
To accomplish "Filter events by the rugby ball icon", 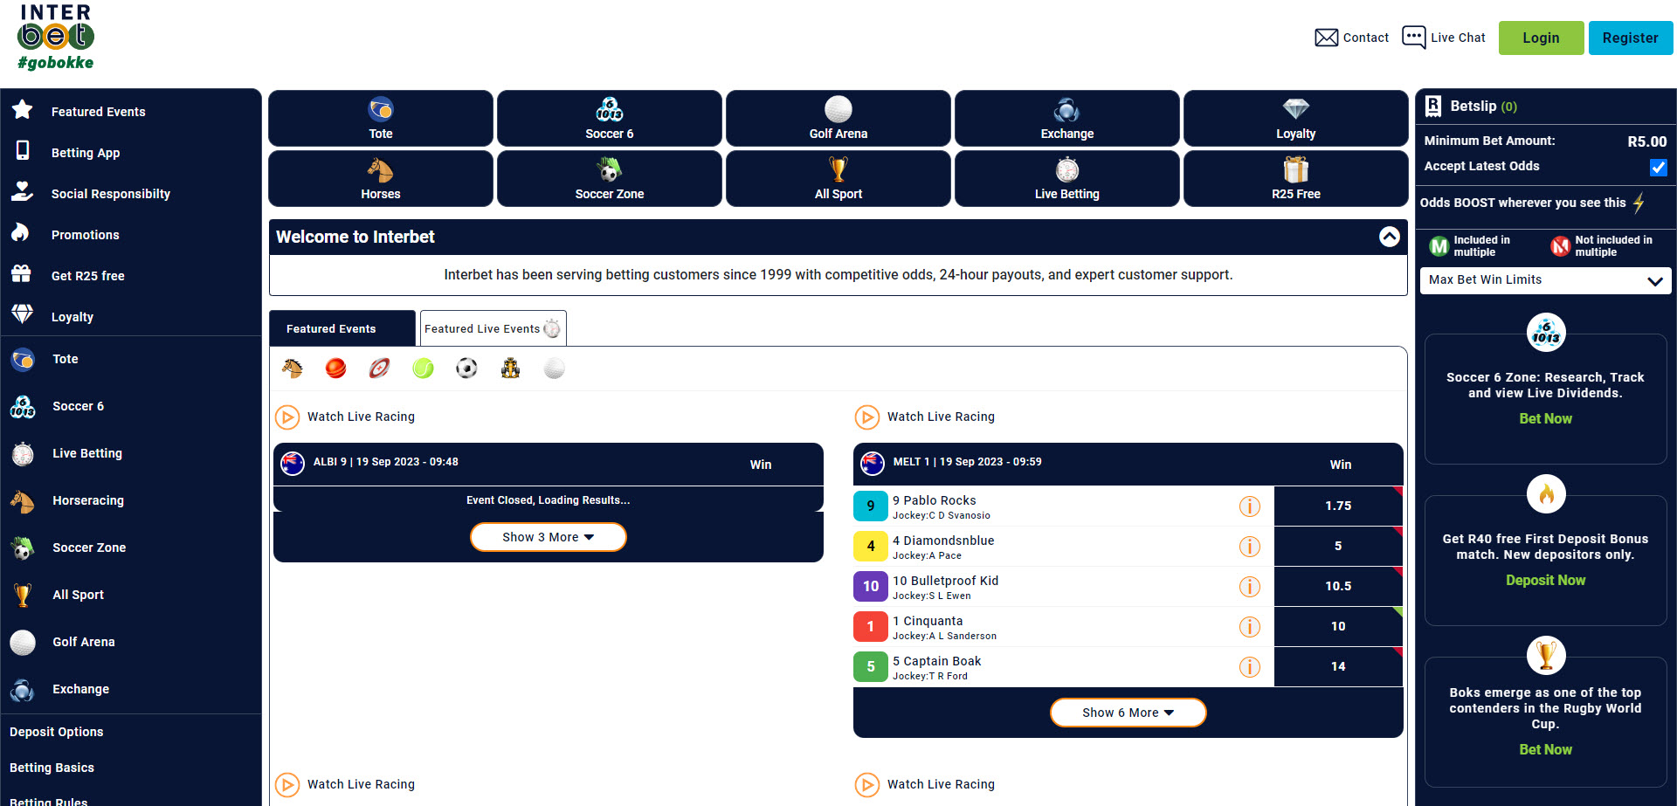I will 379,369.
